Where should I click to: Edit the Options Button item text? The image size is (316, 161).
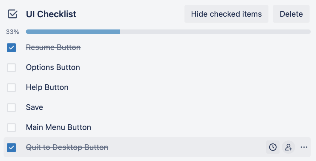point(53,67)
